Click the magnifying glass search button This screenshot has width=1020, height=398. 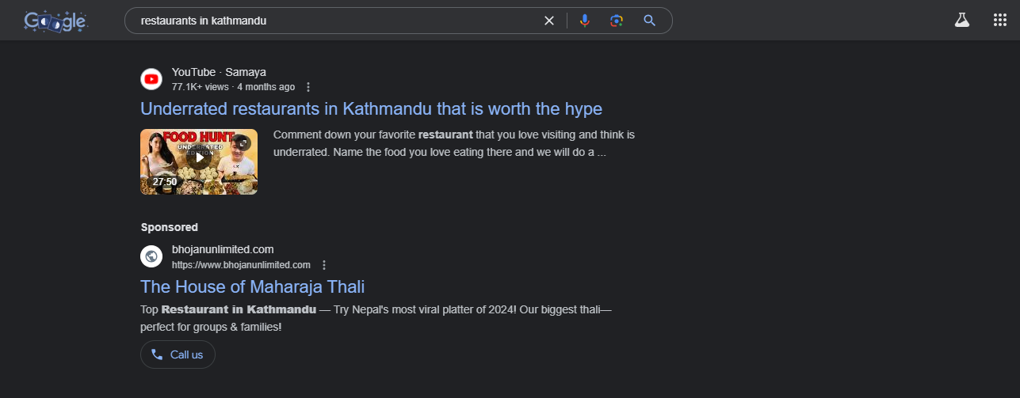[x=650, y=21]
